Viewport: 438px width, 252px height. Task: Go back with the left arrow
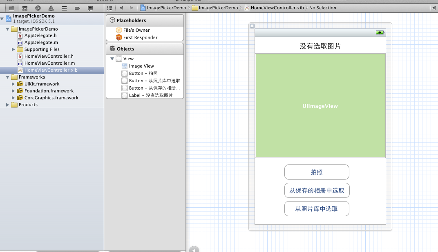tap(121, 8)
